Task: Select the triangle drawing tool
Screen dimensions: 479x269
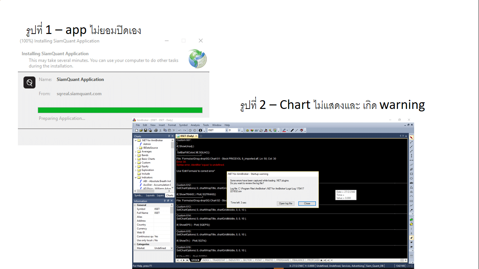Action: pyautogui.click(x=411, y=187)
